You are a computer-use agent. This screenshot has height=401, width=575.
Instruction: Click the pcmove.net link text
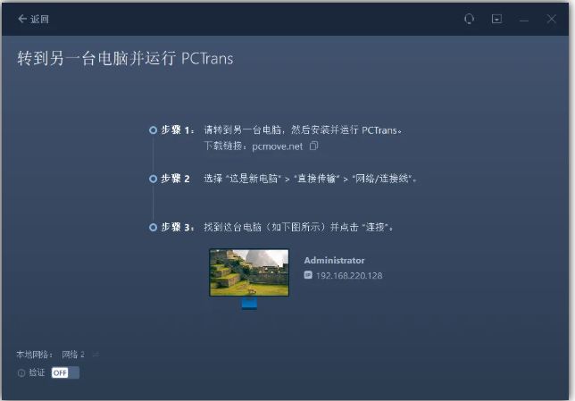pyautogui.click(x=277, y=146)
